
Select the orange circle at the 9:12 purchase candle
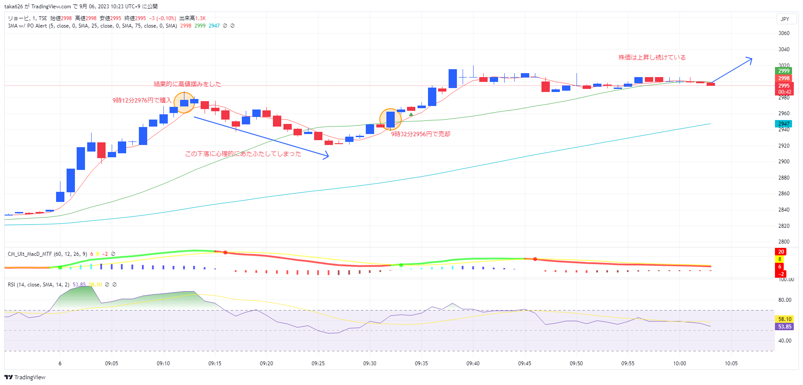point(184,103)
